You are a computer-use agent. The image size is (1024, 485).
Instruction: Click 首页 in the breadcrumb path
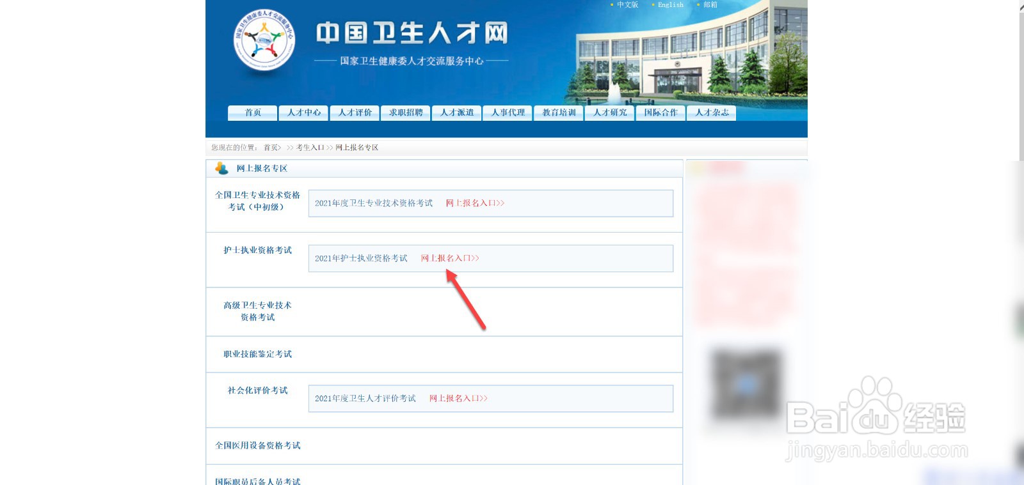[x=271, y=148]
